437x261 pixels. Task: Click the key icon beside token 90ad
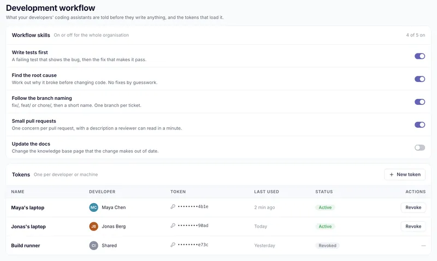click(173, 226)
